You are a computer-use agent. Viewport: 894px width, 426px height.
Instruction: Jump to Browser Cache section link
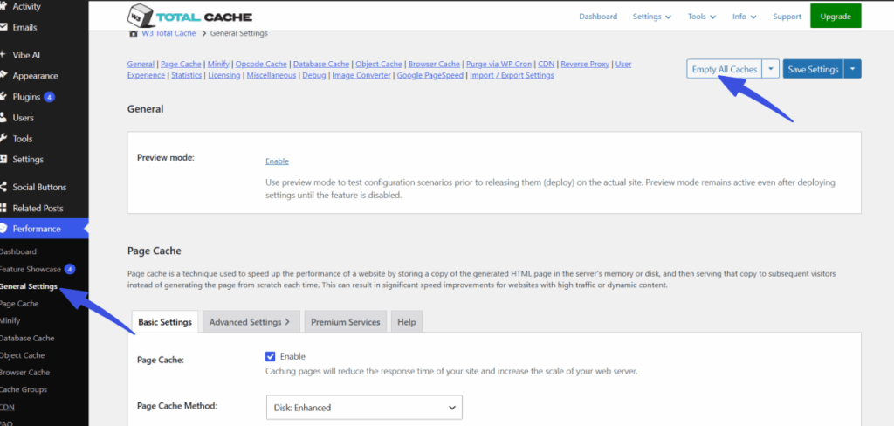point(434,64)
